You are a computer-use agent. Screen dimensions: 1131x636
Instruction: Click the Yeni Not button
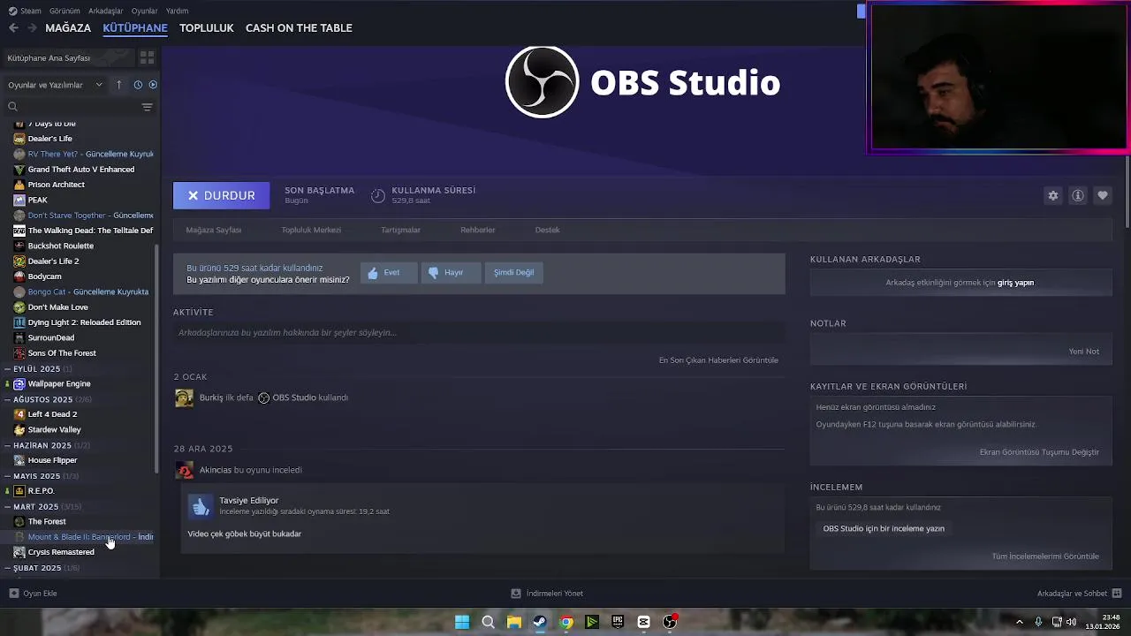pyautogui.click(x=1083, y=352)
